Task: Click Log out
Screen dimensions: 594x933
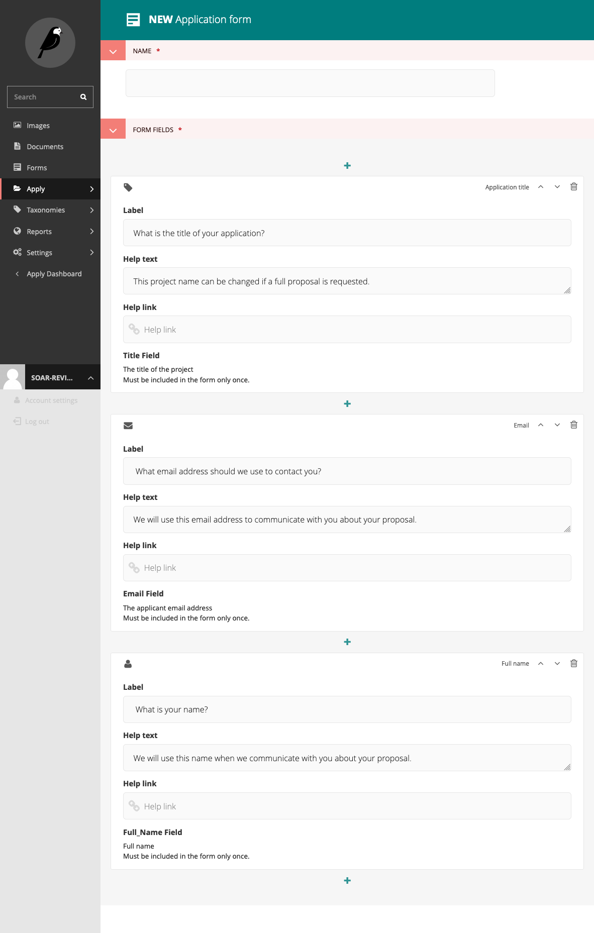Action: click(36, 421)
